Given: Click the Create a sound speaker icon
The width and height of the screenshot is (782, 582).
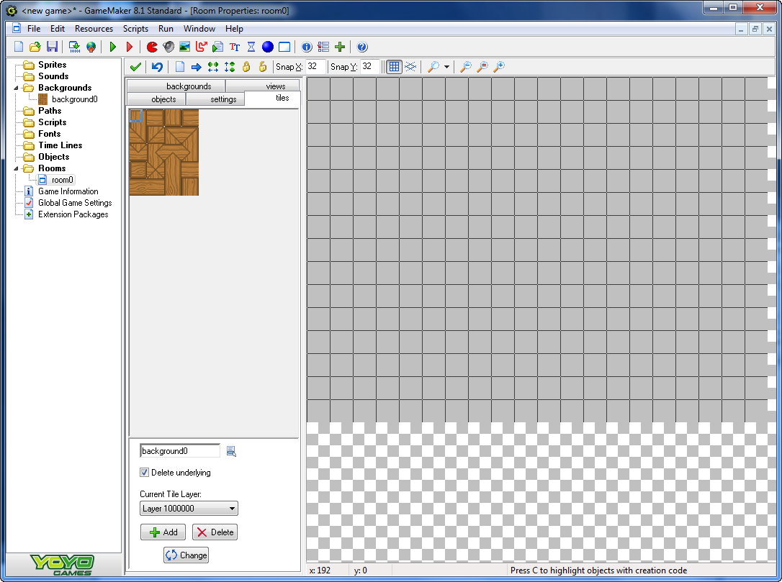Looking at the screenshot, I should (168, 47).
